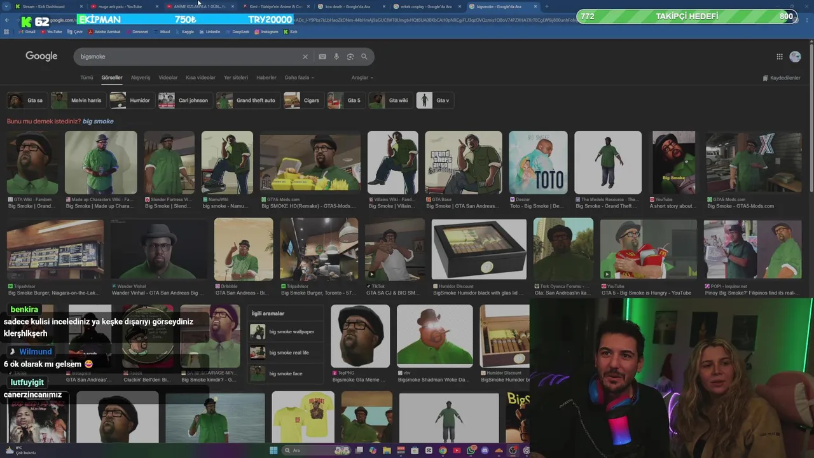Filter by the Cigars chip
Viewport: 814px width, 458px height.
coord(303,101)
